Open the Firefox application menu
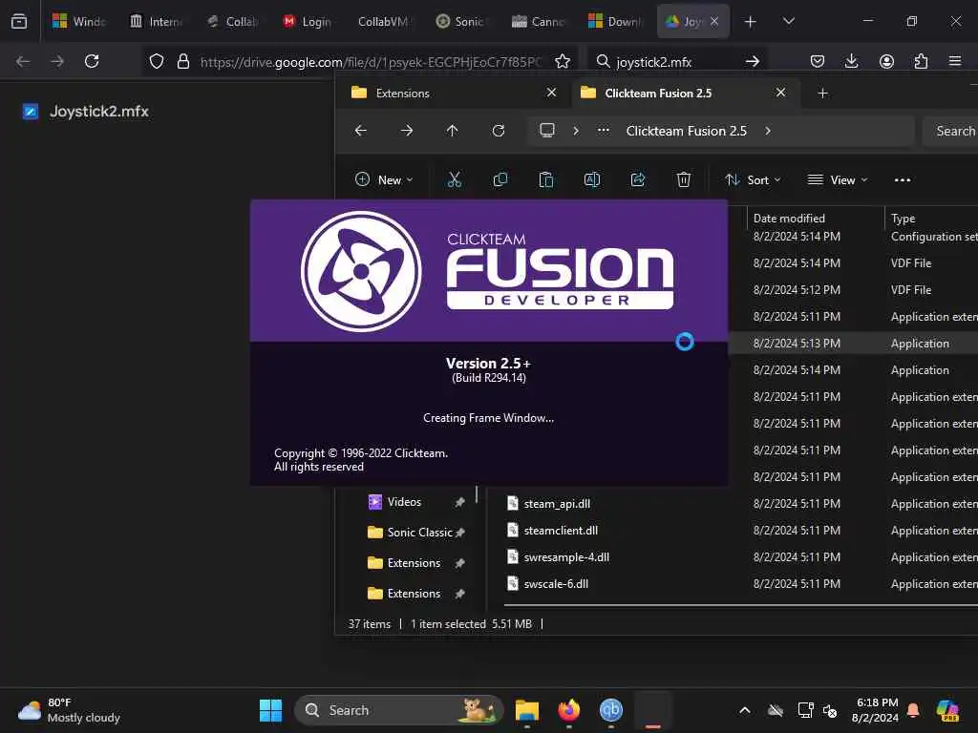978x733 pixels. [x=955, y=61]
